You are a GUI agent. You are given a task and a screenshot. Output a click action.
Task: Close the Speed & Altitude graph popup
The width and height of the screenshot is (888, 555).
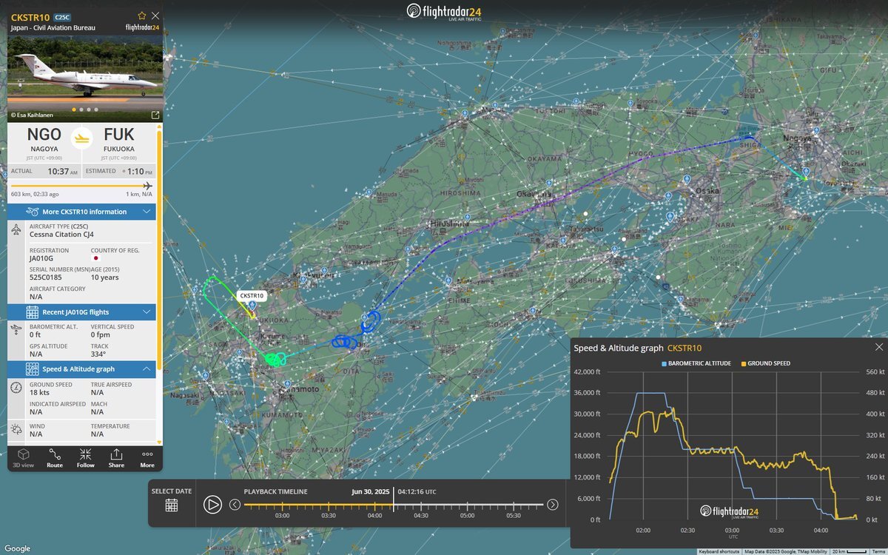(x=879, y=347)
